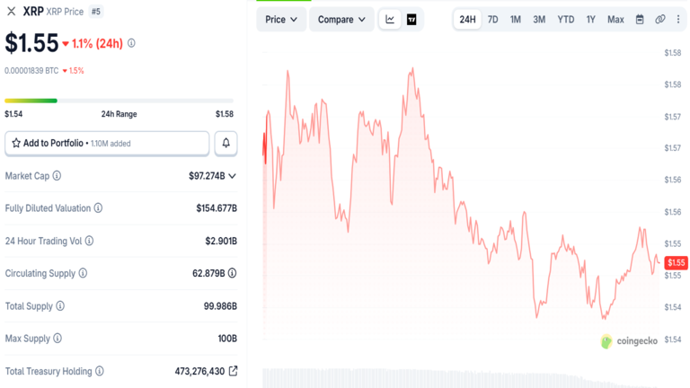
Task: Click the star icon in Add to Portfolio
Action: [x=16, y=143]
